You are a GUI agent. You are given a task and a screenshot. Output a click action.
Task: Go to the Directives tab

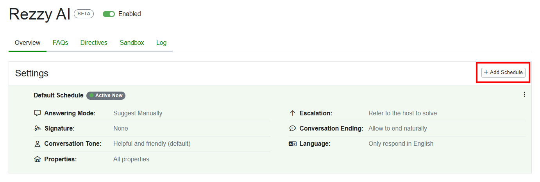pos(94,43)
